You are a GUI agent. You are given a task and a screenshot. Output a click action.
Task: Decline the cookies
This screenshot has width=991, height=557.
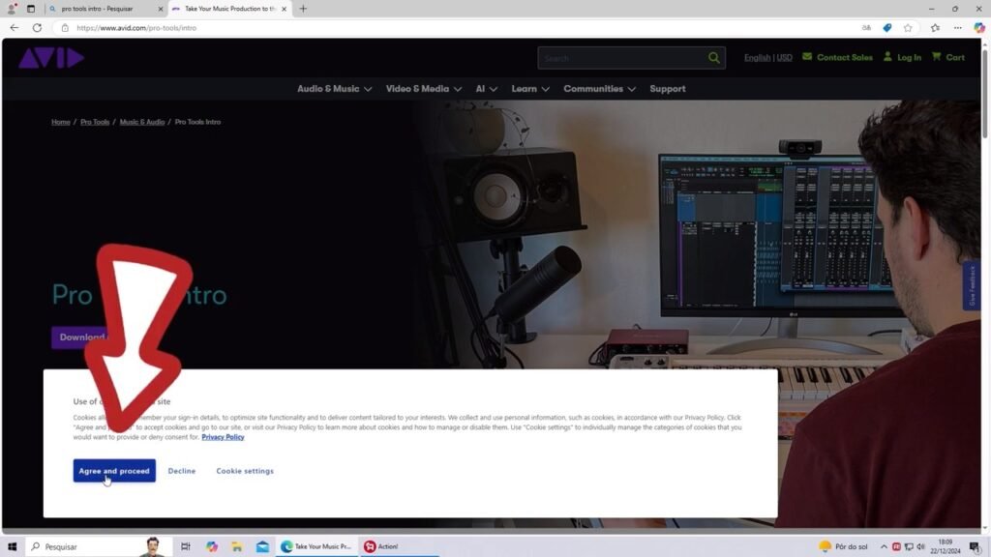click(181, 471)
